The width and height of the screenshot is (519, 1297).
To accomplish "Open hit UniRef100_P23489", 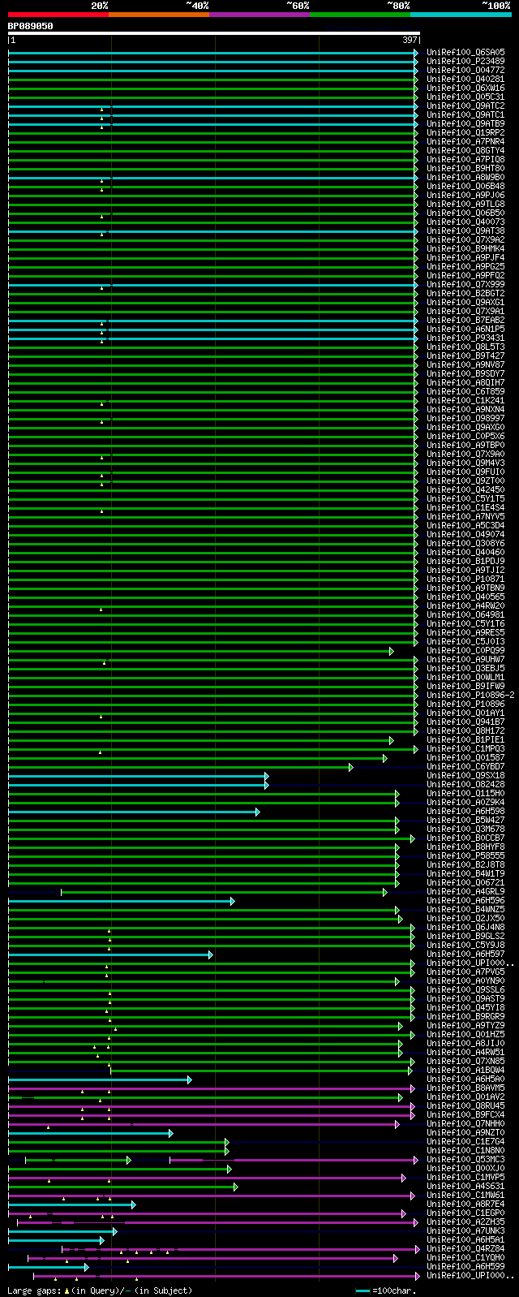I will click(x=465, y=61).
